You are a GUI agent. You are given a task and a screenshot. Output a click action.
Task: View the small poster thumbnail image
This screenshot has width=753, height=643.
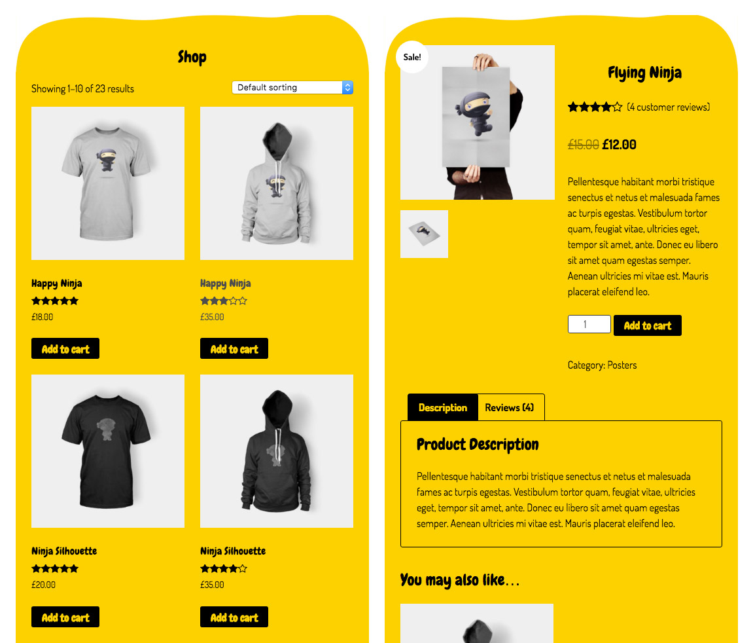pyautogui.click(x=424, y=234)
